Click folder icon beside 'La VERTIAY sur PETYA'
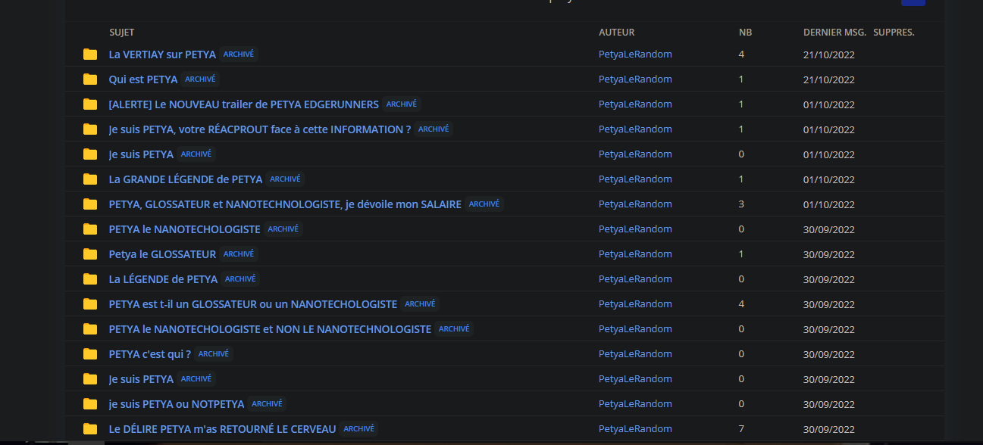983x445 pixels. (90, 54)
